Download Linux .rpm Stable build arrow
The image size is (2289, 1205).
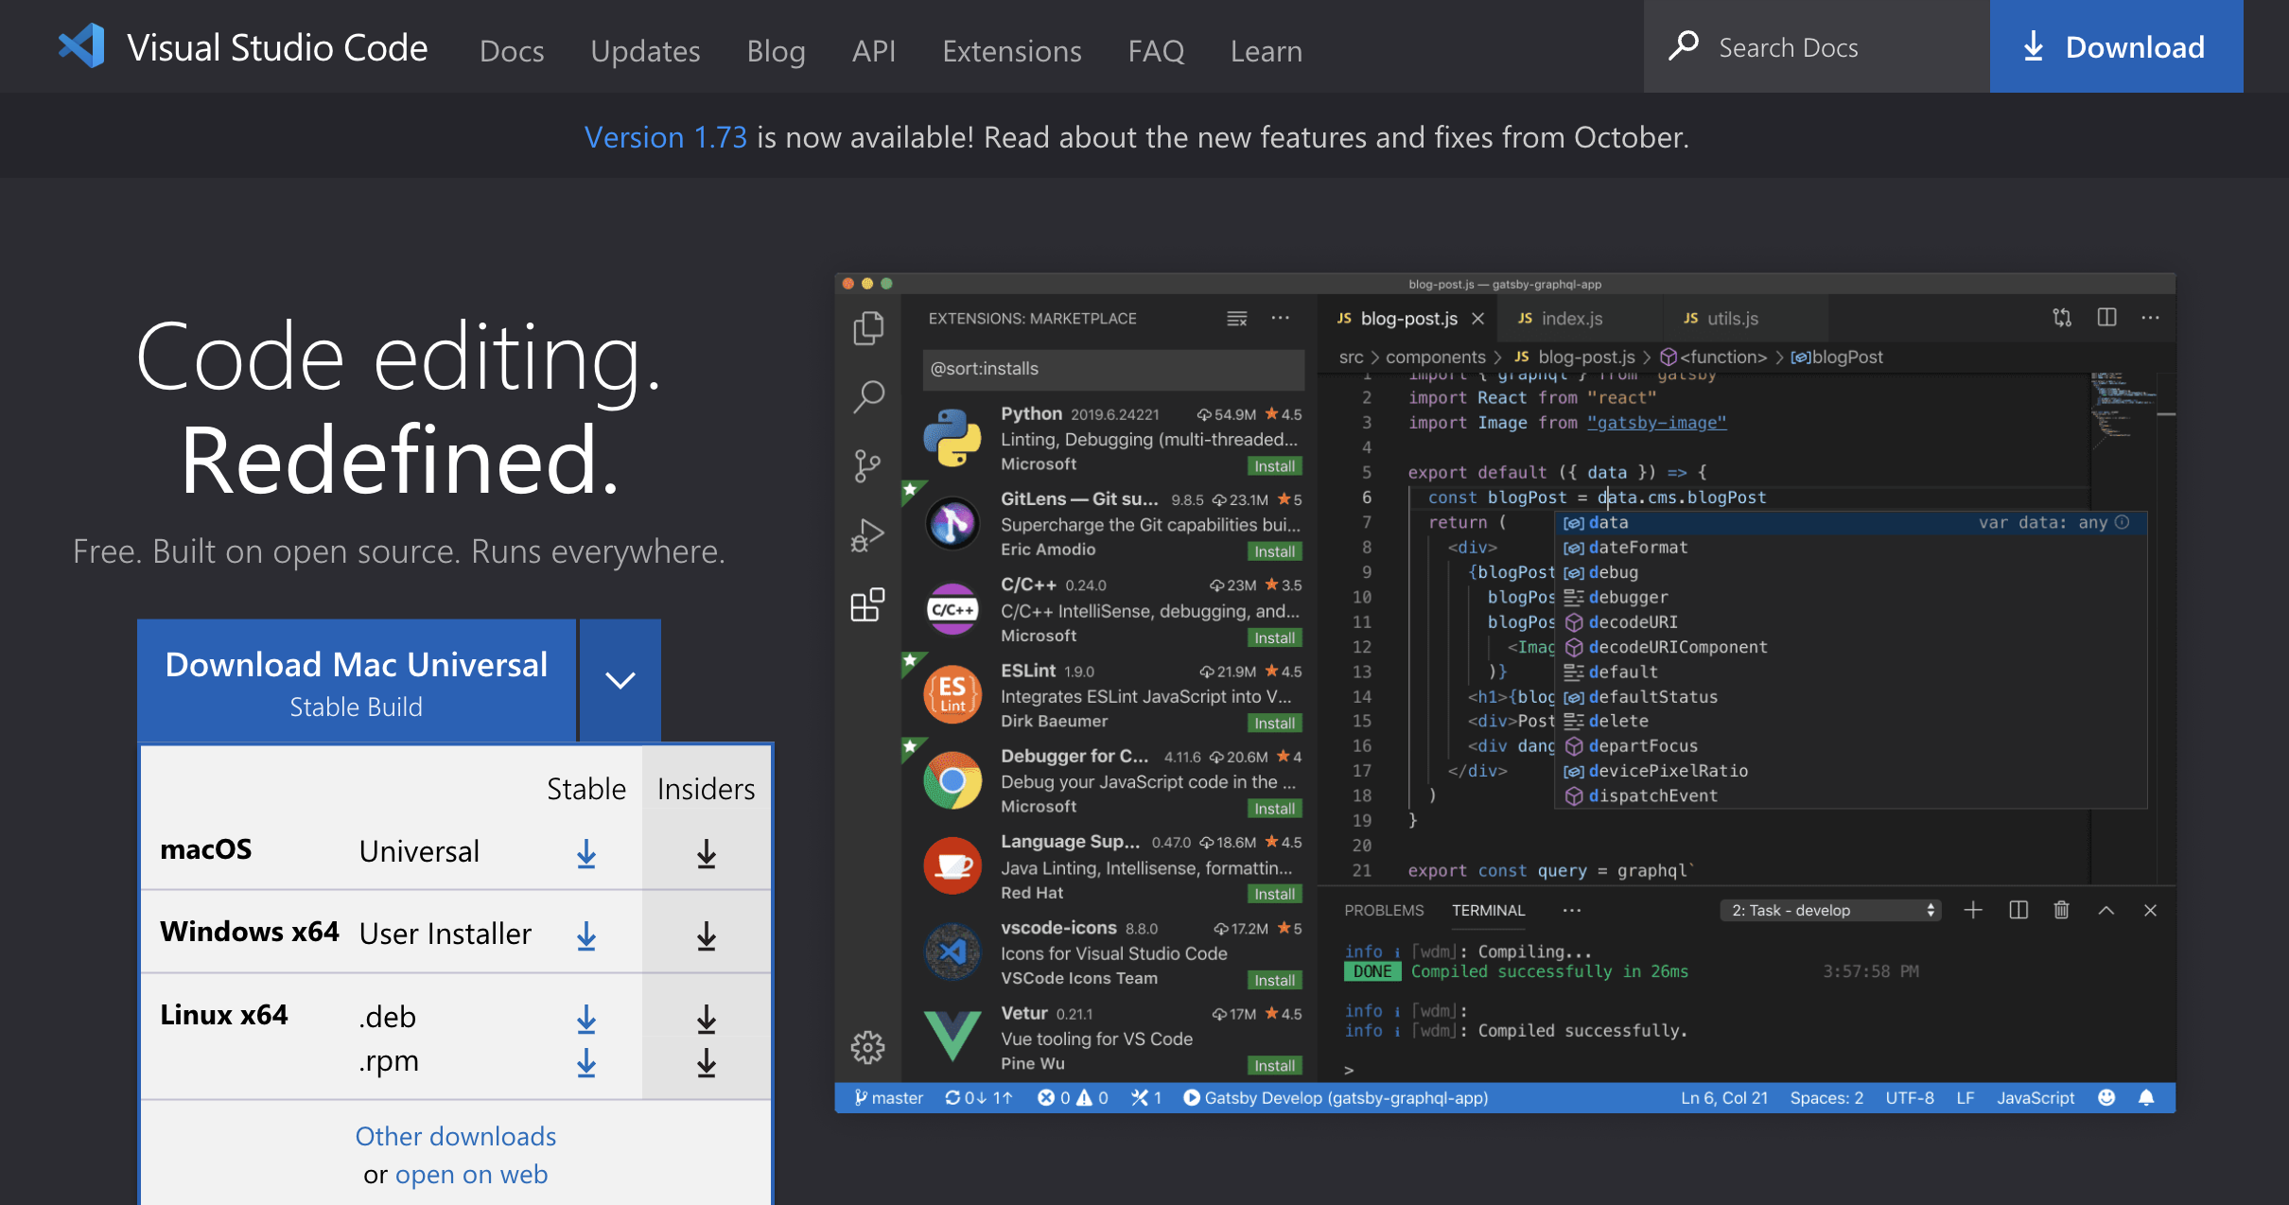[586, 1063]
